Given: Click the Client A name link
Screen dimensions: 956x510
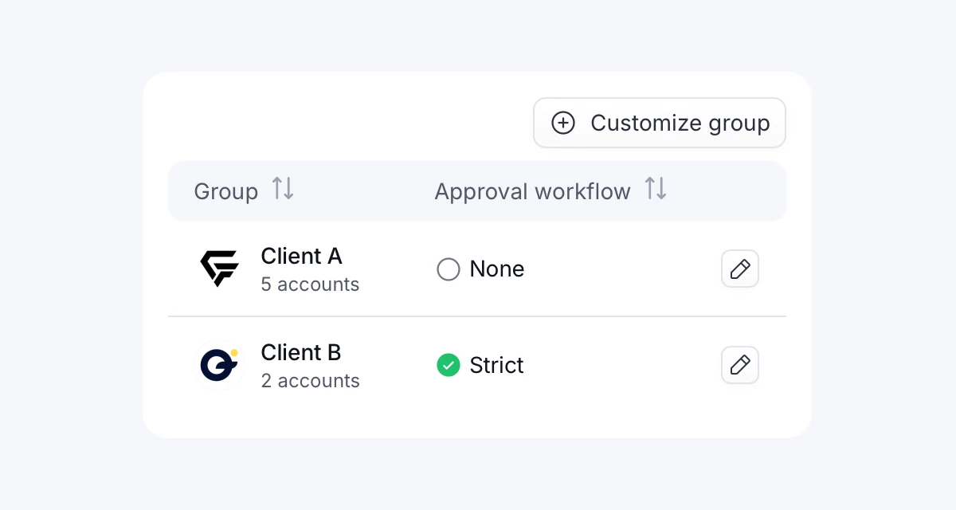Looking at the screenshot, I should (301, 256).
